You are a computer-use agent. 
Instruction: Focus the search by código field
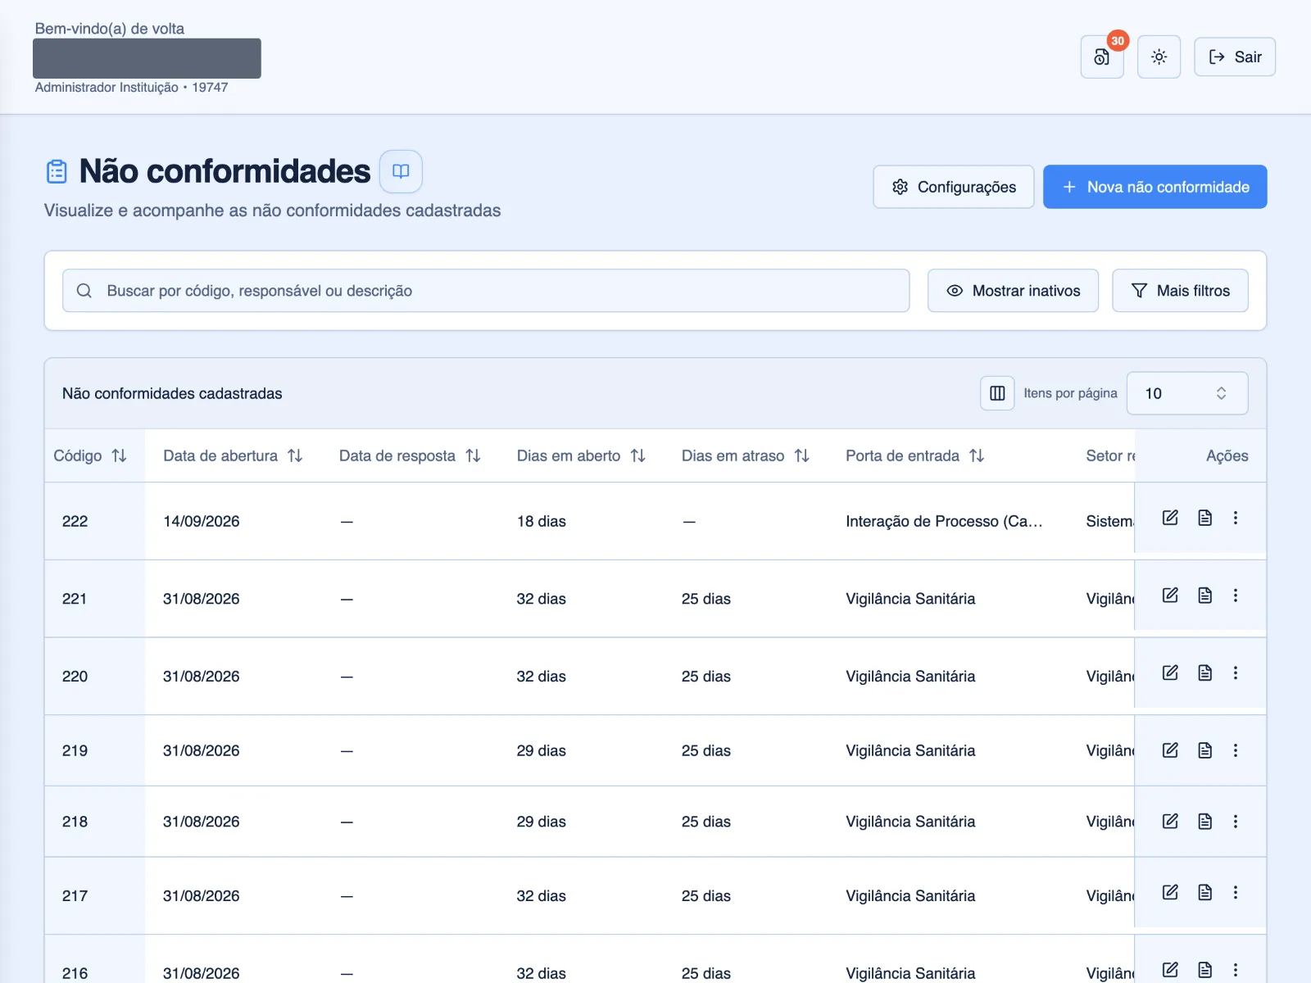tap(486, 291)
